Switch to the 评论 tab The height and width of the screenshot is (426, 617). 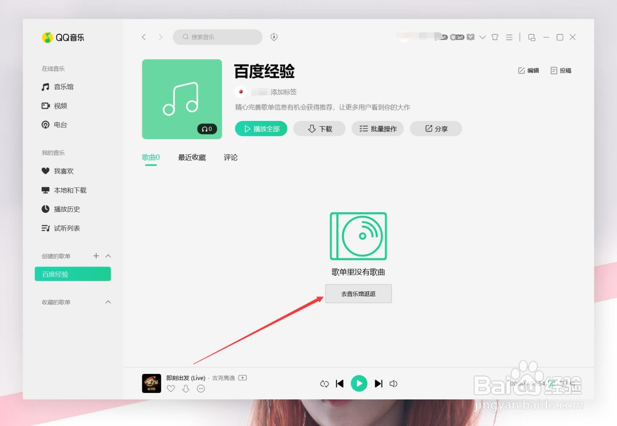point(231,157)
